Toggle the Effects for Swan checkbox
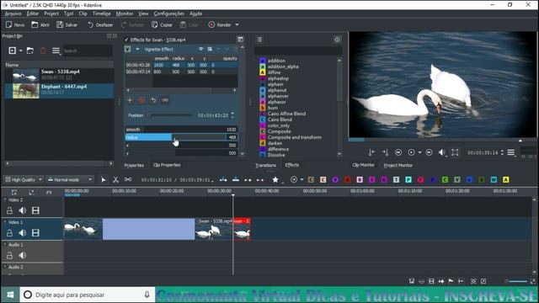This screenshot has width=539, height=303. [x=126, y=40]
